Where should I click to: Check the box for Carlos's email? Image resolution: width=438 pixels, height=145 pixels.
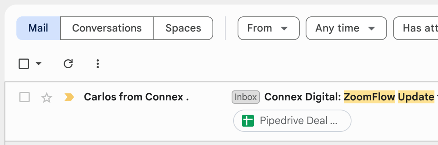click(25, 97)
